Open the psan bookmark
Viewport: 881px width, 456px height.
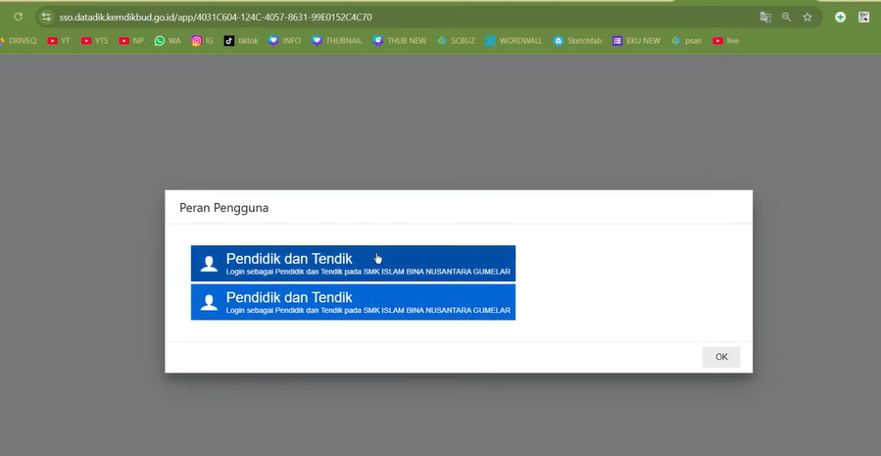(x=686, y=40)
